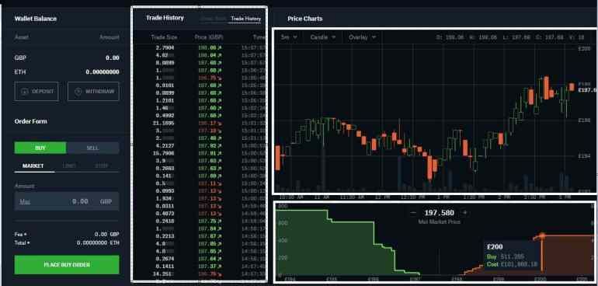Image resolution: width=598 pixels, height=286 pixels.
Task: Click the trade row with size 4.2127
Action: 199,145
